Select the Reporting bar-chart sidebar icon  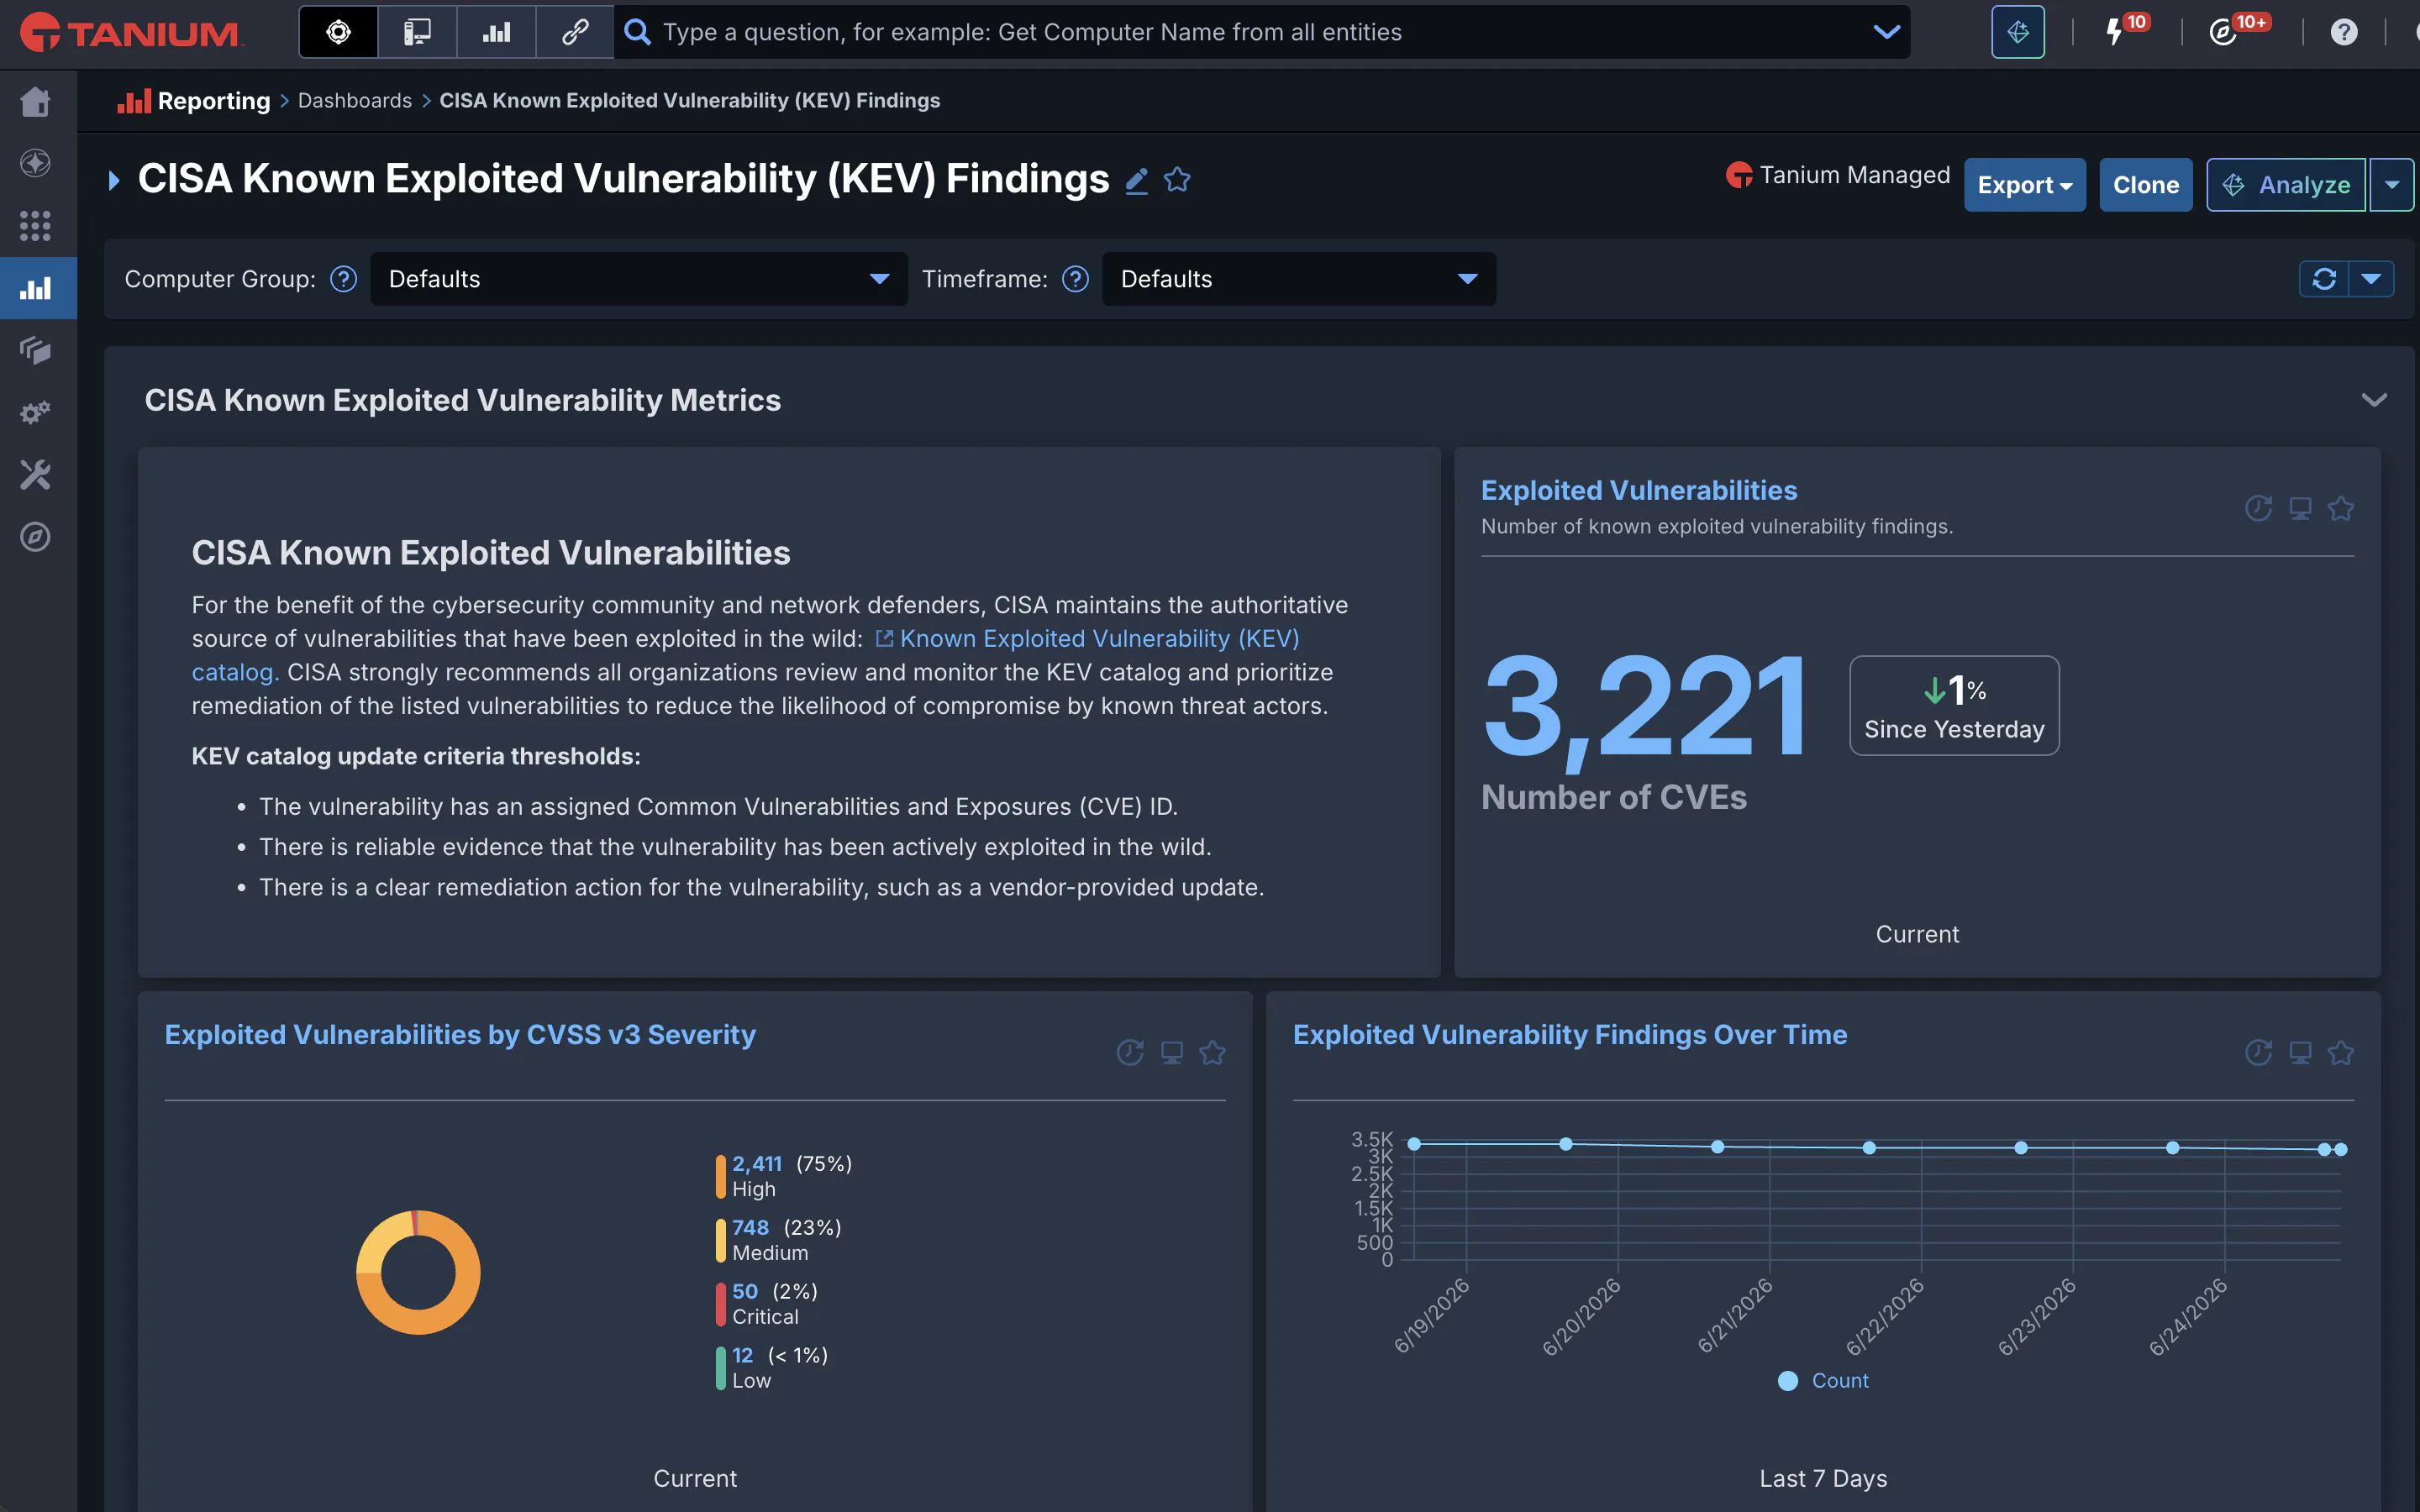click(36, 288)
